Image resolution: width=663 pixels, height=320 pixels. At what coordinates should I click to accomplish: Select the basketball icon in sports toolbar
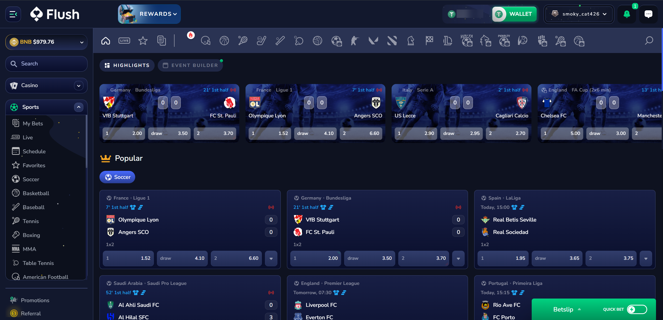[x=224, y=41]
